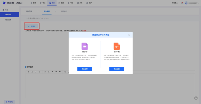This screenshot has height=104, width=201.
Task: Close the upload type dialog
Action: pos(129,35)
